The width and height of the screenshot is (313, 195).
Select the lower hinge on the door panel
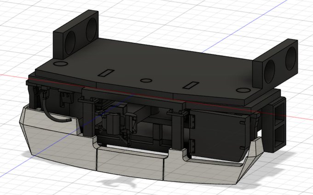[192, 147]
